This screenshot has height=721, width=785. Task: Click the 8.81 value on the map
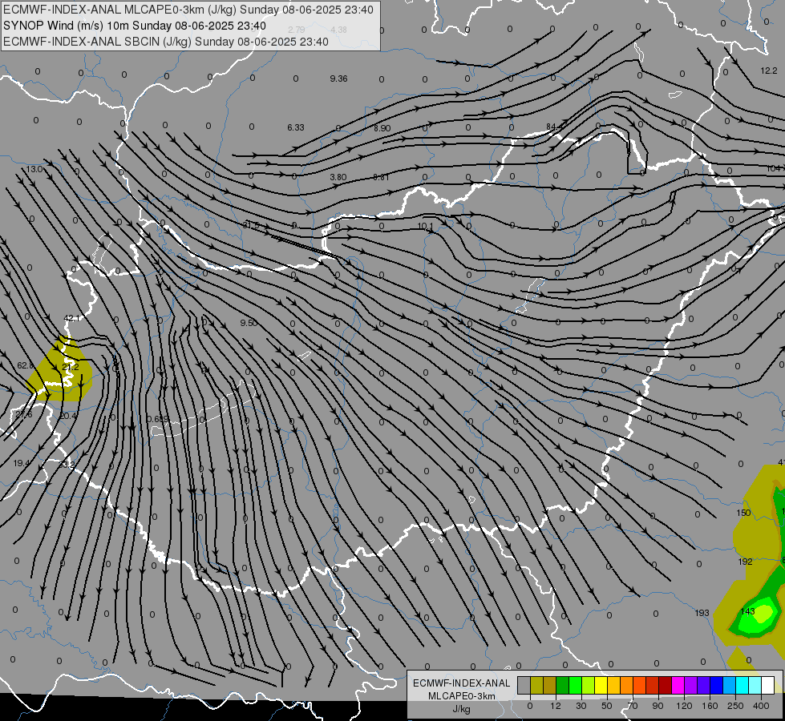pos(381,177)
